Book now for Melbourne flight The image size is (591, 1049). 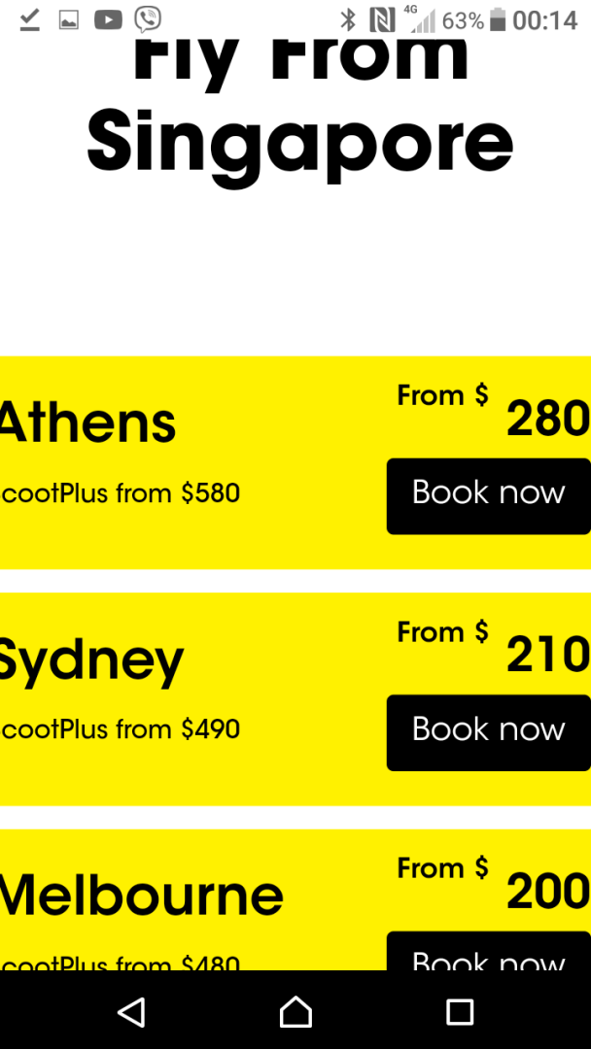[489, 951]
